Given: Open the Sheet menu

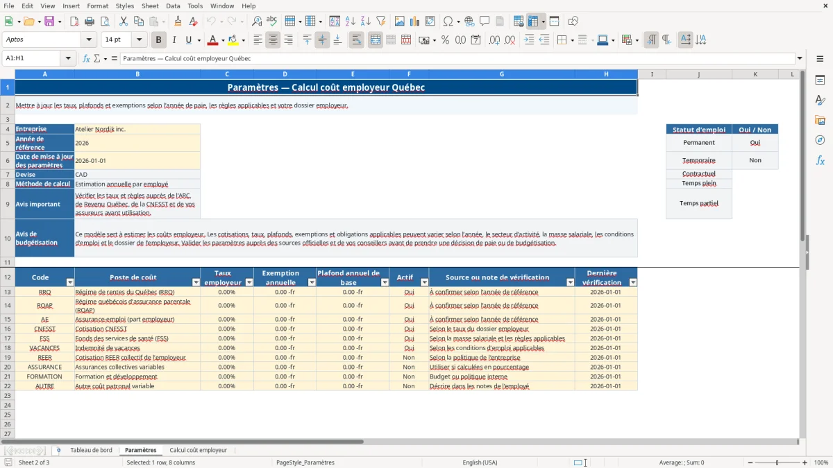Looking at the screenshot, I should tap(150, 6).
